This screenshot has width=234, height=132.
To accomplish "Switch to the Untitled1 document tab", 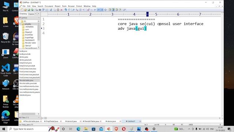I will tap(131, 121).
